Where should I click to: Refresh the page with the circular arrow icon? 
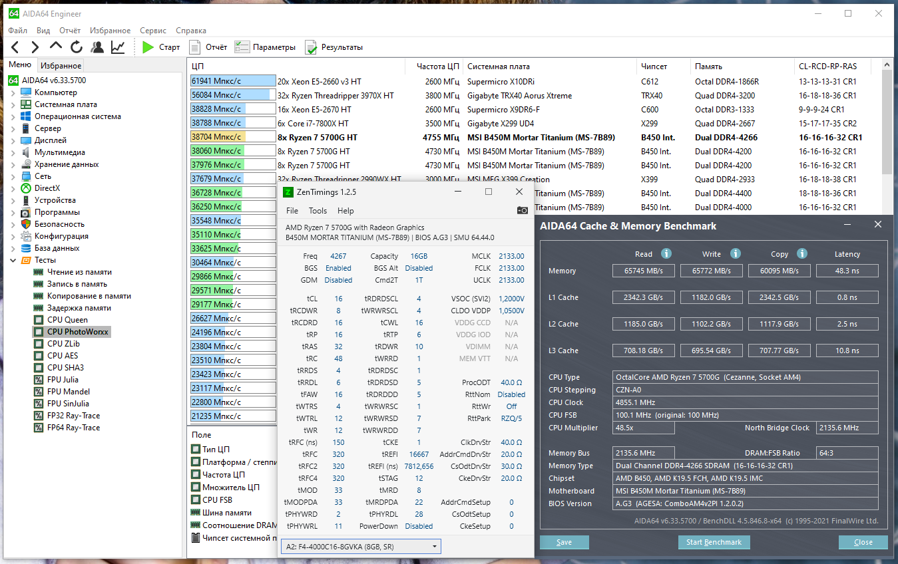coord(77,47)
